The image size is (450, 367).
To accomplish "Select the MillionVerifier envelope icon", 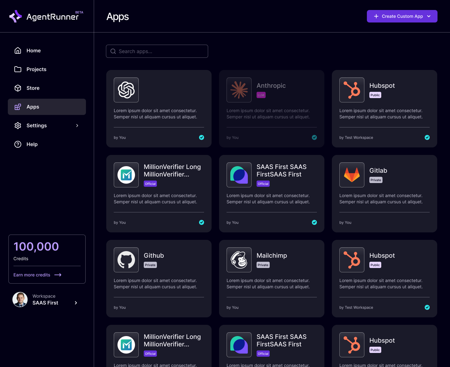I will coord(126,175).
